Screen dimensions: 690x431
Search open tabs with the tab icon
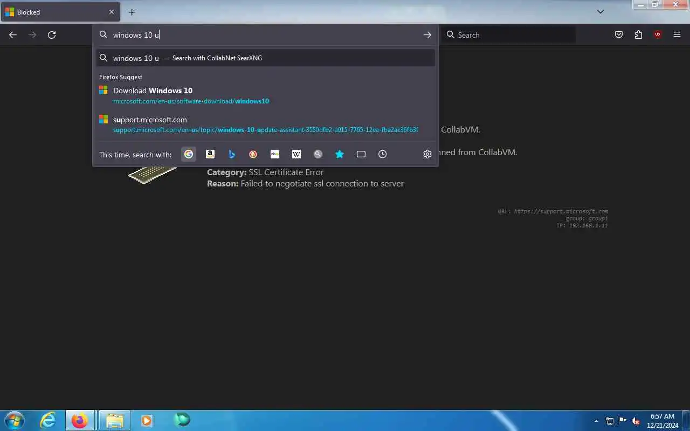(x=361, y=154)
